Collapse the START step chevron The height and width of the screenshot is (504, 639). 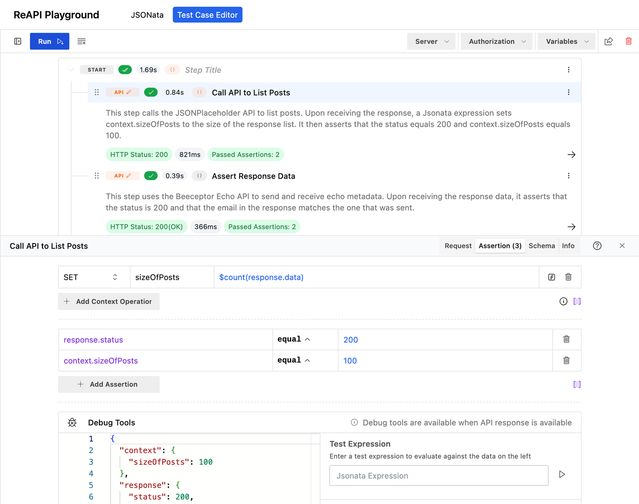point(71,70)
